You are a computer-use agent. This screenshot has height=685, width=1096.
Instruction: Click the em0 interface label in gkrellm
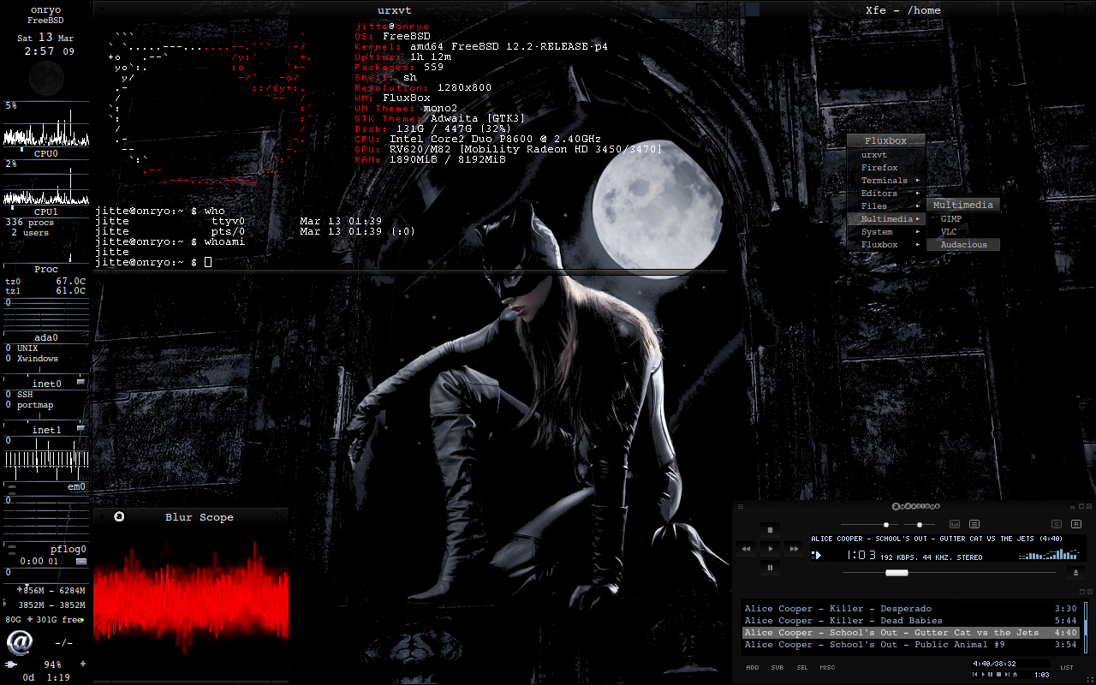(x=76, y=486)
